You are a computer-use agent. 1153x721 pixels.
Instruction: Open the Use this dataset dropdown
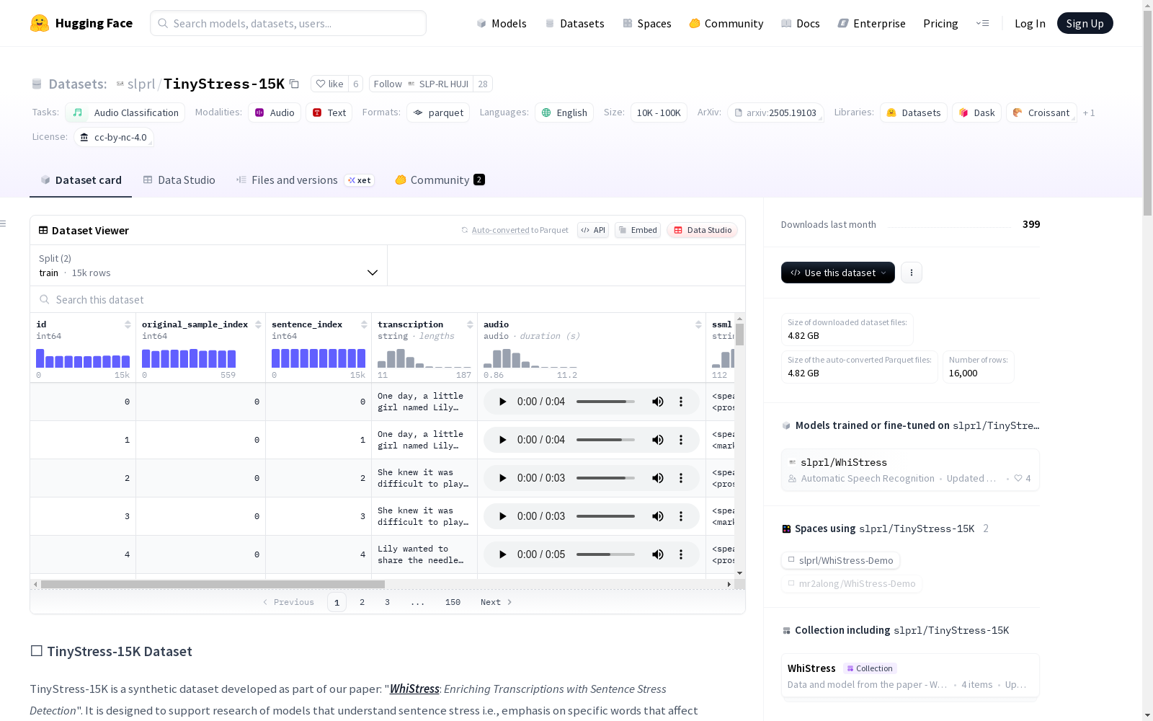coord(838,273)
